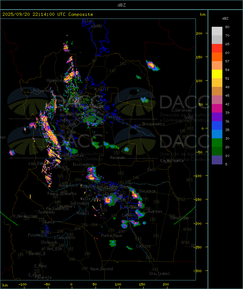Select the medium green 20-30 dBZ swatch
The width and height of the screenshot is (243, 289).
(x=217, y=143)
